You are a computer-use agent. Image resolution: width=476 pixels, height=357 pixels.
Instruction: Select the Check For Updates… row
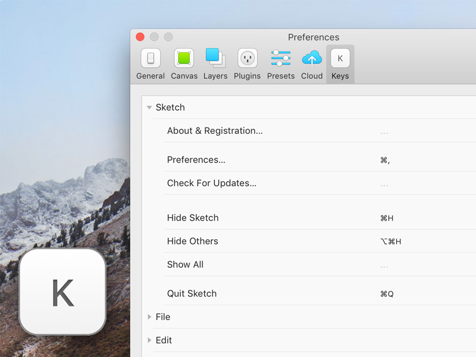pyautogui.click(x=320, y=183)
